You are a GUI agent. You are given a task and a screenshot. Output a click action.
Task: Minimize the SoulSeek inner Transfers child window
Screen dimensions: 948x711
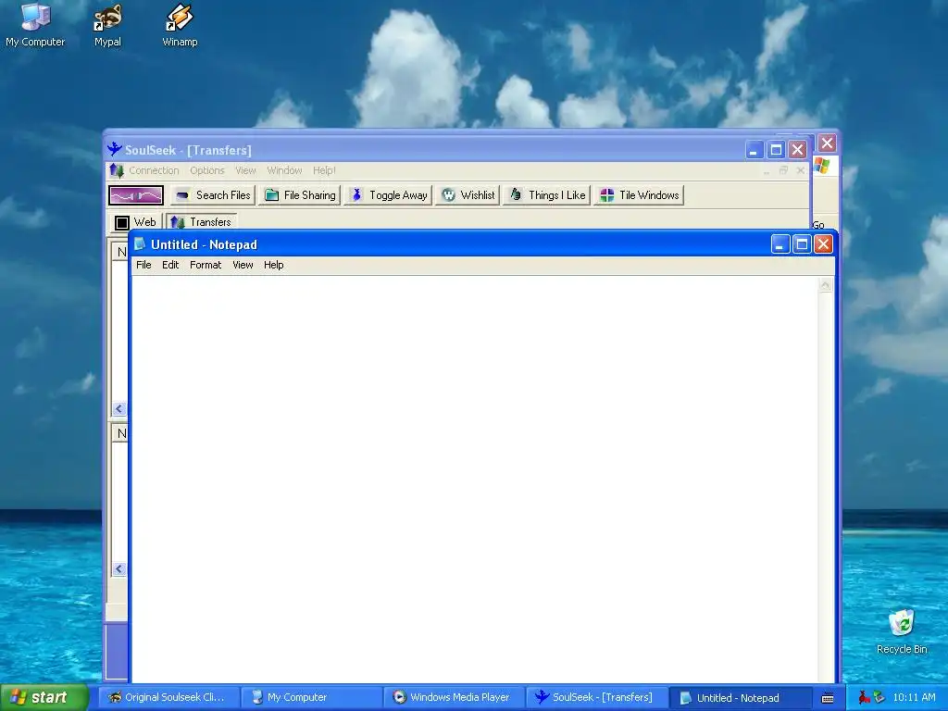767,170
